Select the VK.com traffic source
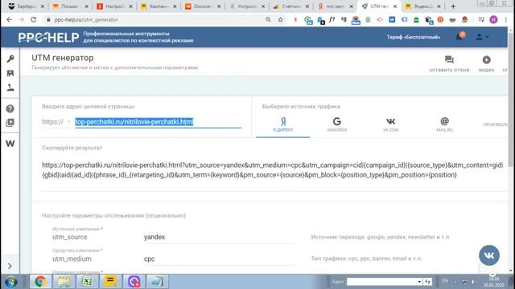 point(390,124)
